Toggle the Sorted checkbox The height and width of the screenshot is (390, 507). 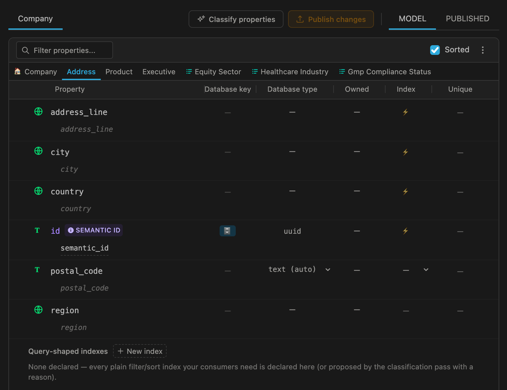(435, 50)
